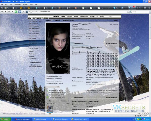The image size is (151, 121).
Task: Click the Rewind navigation button
Action: point(2,12)
